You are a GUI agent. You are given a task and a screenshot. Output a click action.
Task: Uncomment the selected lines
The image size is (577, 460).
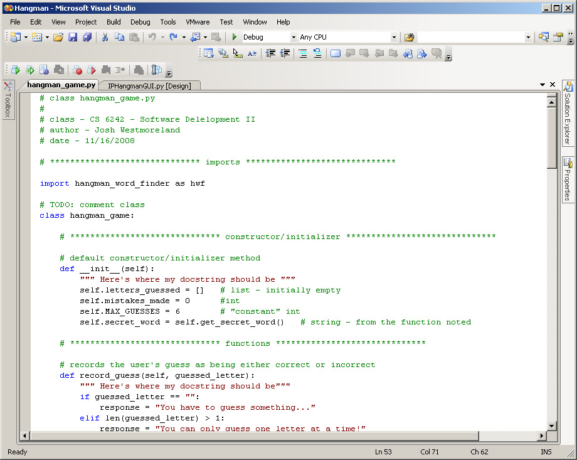[317, 53]
